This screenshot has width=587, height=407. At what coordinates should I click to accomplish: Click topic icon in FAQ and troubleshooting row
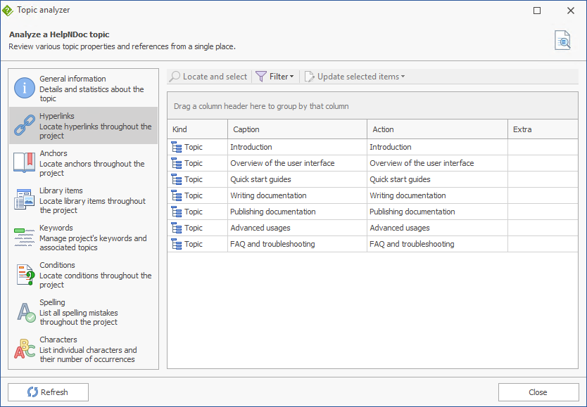click(177, 244)
